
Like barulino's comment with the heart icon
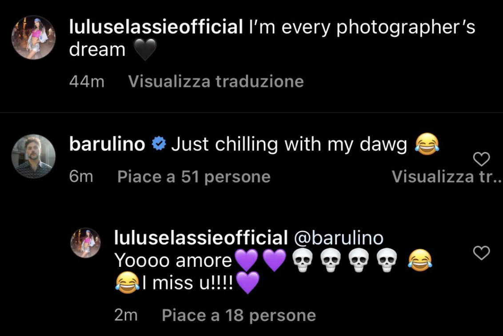482,159
